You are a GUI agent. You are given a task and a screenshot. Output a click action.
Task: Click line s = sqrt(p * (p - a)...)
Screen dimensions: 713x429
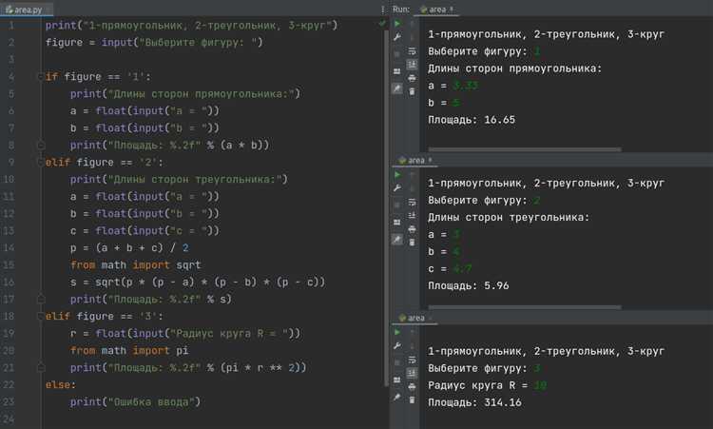(x=198, y=283)
